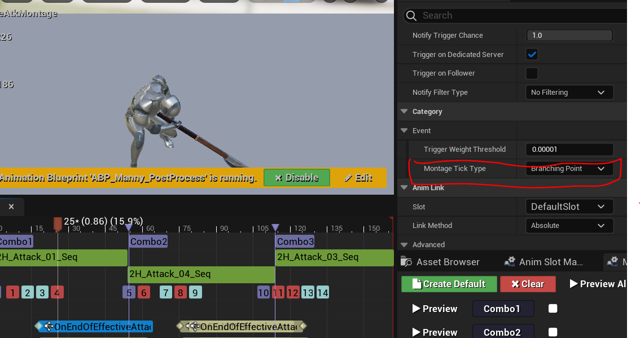
Task: Select tan OnEndOfEffectiveAttack notify state
Action: pos(242,327)
